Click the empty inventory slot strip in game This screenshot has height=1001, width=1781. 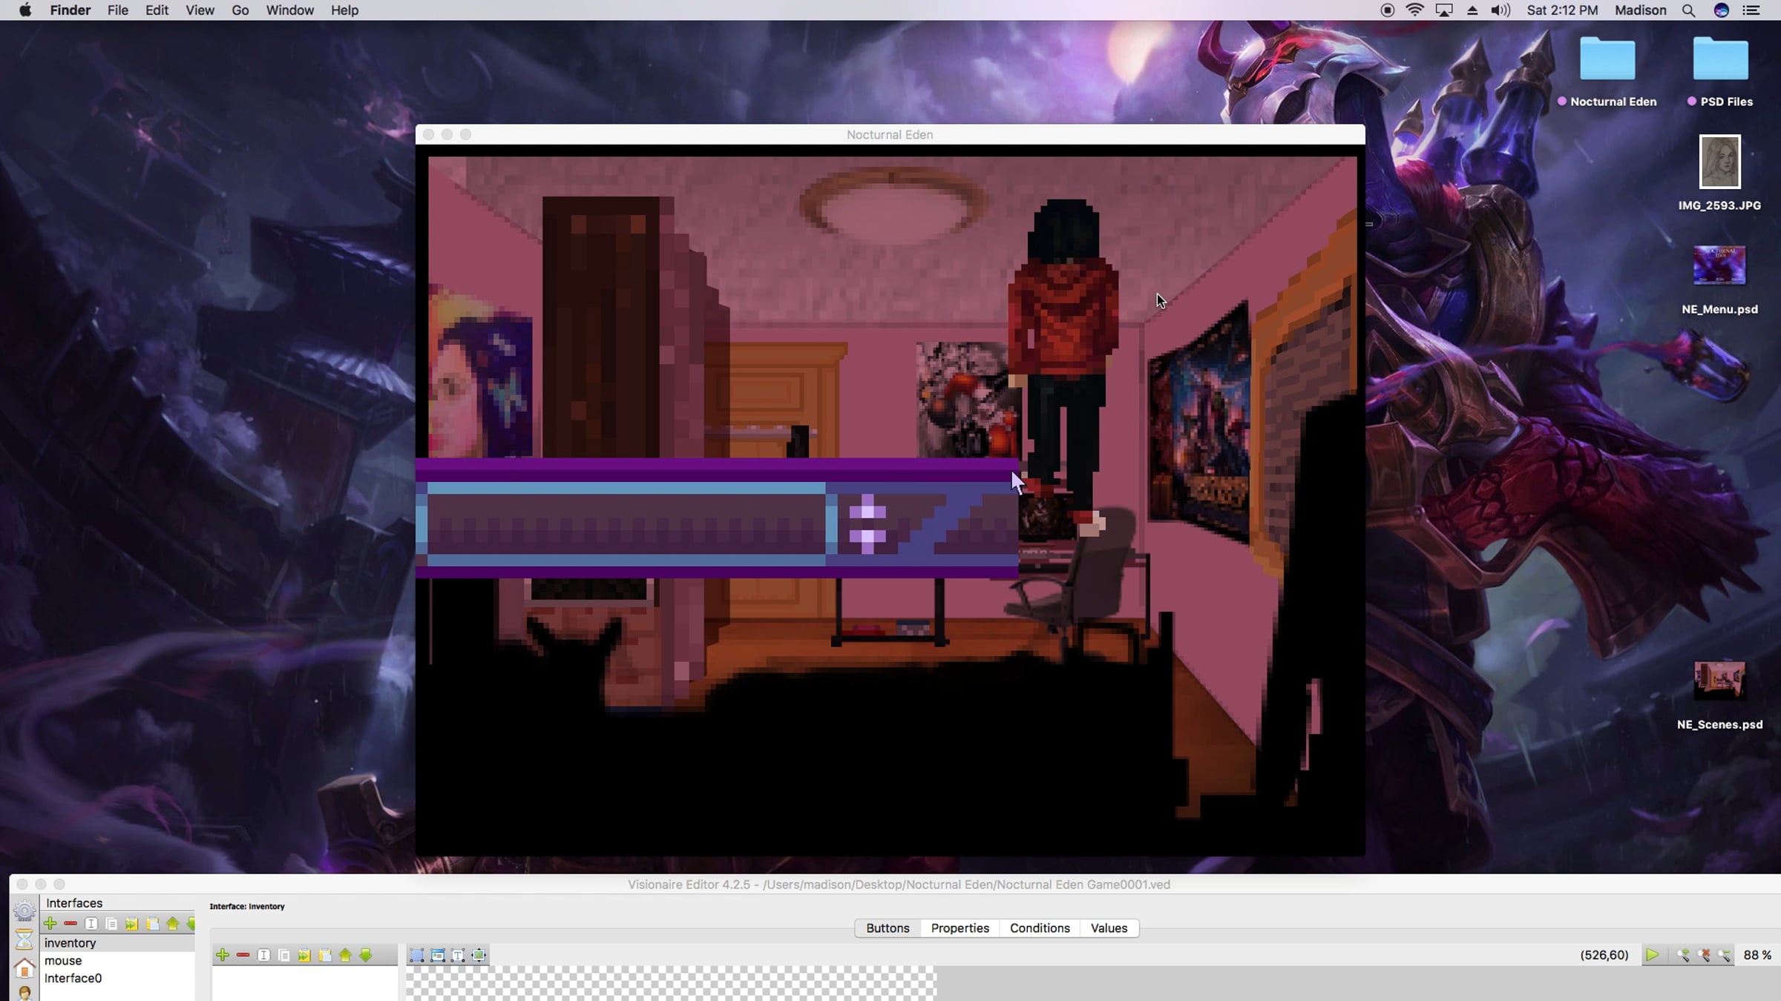[x=626, y=523]
